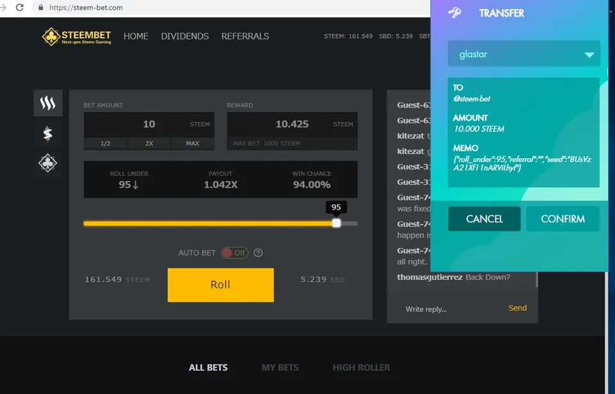615x394 pixels.
Task: Click the Steembet logo
Action: (x=76, y=37)
